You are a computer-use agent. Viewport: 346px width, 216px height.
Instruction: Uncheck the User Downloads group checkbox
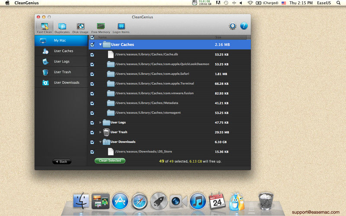tap(92, 142)
